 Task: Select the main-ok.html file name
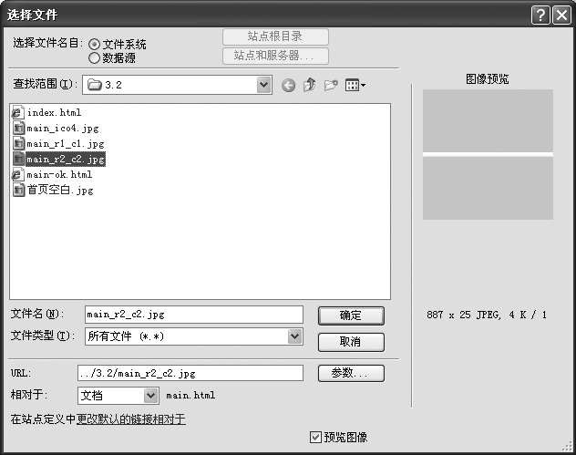(x=59, y=174)
